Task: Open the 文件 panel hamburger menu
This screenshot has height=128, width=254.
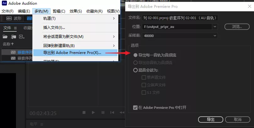Action: [x=15, y=28]
